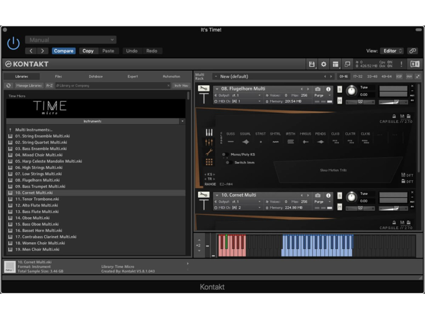Mute the Cornet Multi instrument
The height and width of the screenshot is (319, 425).
point(339,207)
